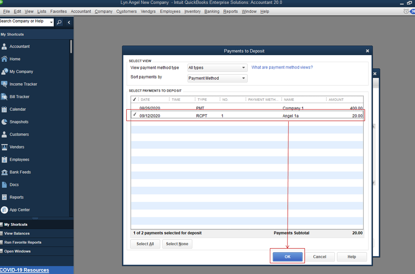Viewport: 415px width, 274px height.
Task: Open the Lists menu
Action: coord(42,11)
